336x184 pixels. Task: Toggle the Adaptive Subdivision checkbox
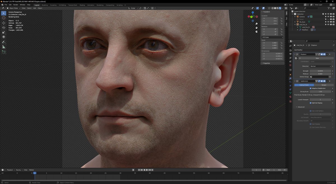point(311,88)
